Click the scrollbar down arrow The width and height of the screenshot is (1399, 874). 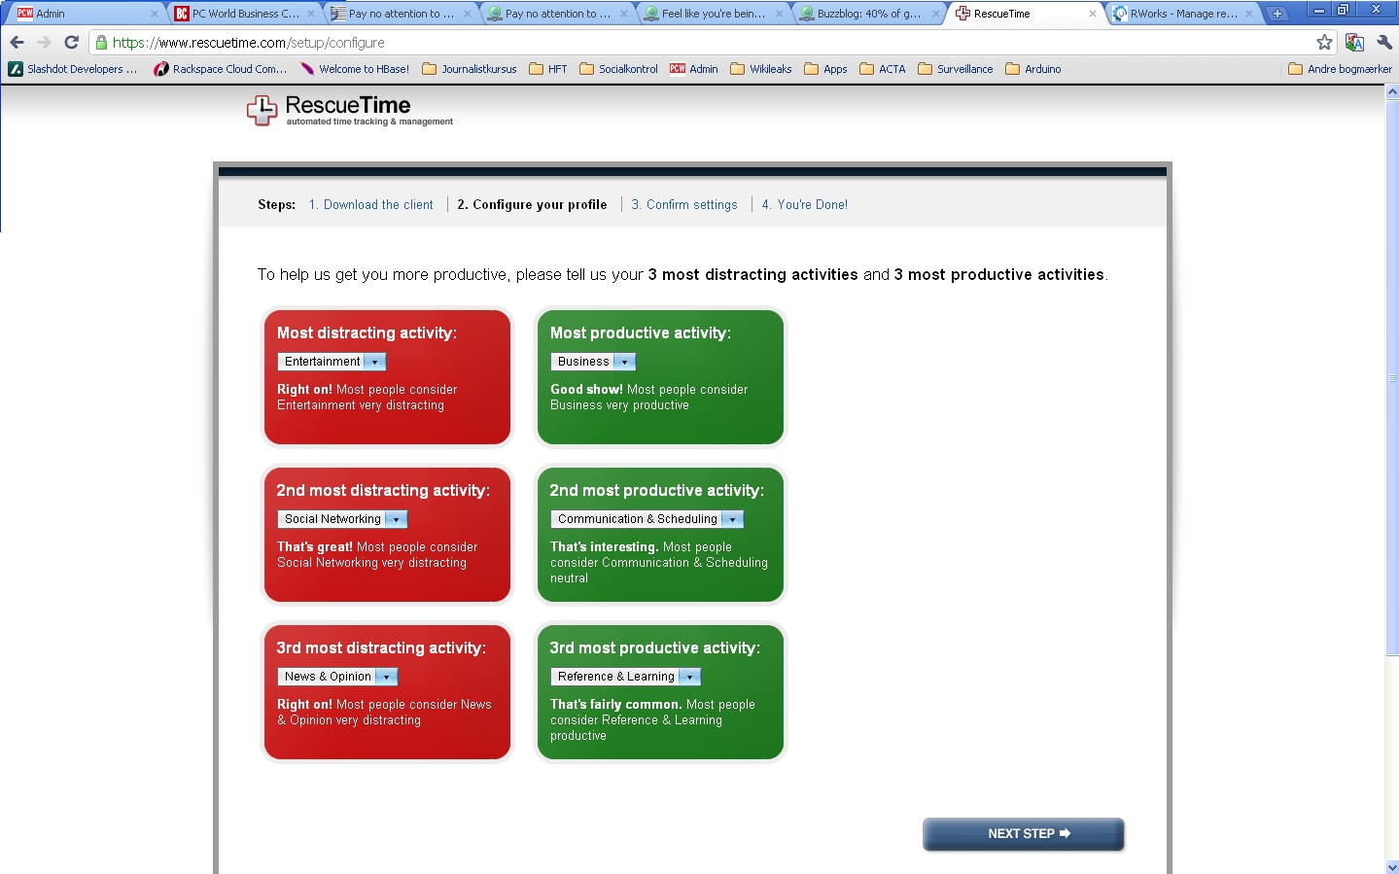1392,866
